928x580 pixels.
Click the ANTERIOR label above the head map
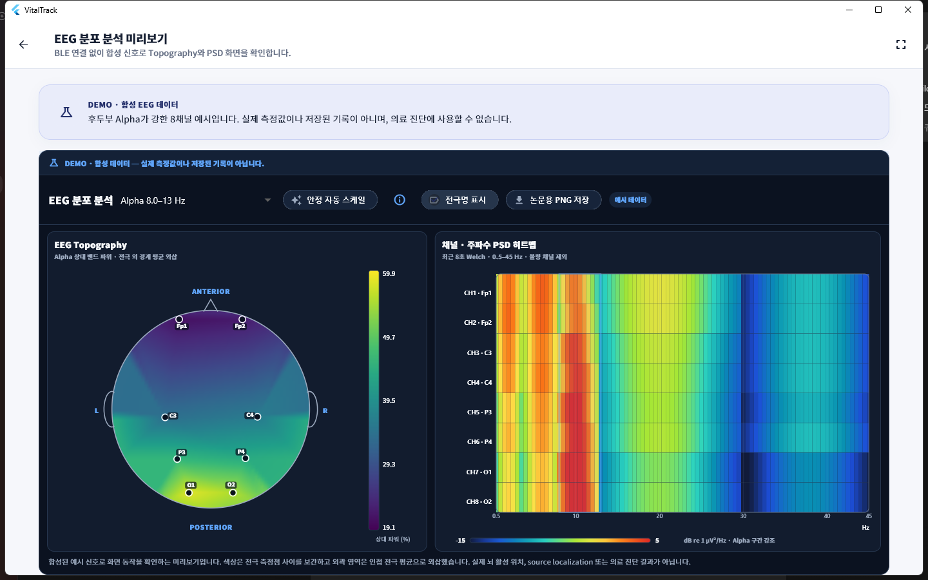[211, 291]
